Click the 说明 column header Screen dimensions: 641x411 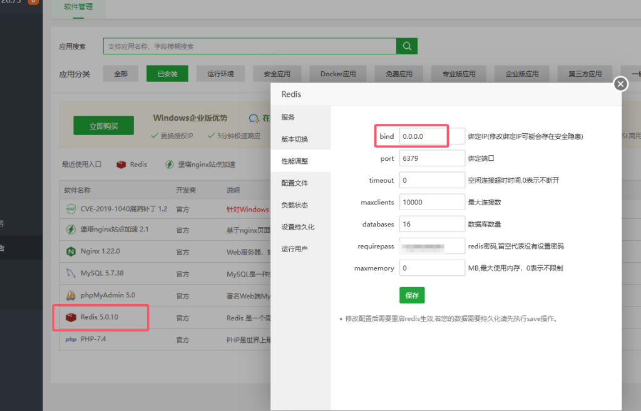click(x=233, y=190)
